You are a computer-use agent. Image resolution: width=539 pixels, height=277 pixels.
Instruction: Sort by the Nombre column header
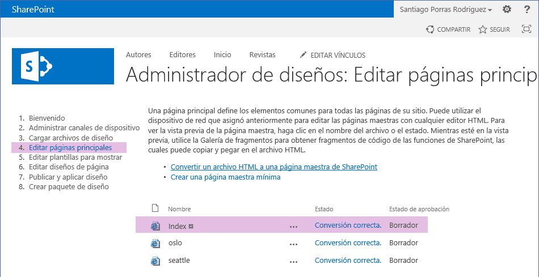179,209
